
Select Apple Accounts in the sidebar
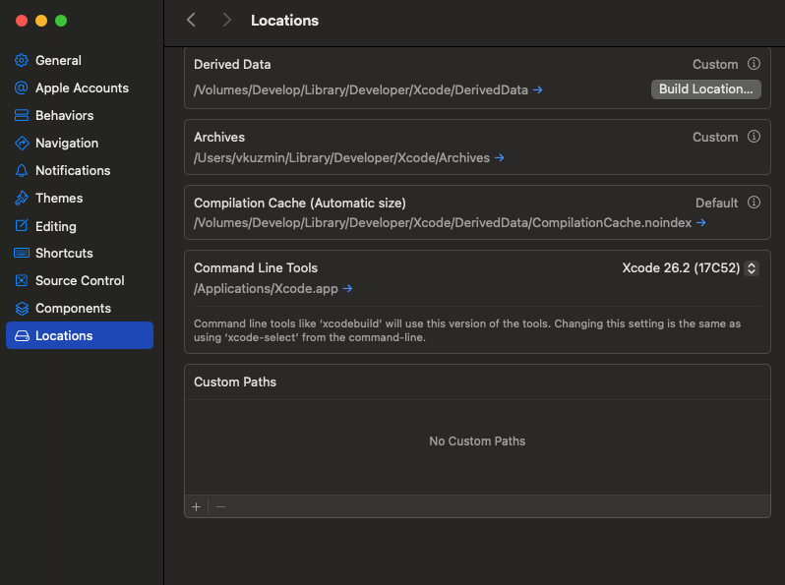[x=80, y=88]
